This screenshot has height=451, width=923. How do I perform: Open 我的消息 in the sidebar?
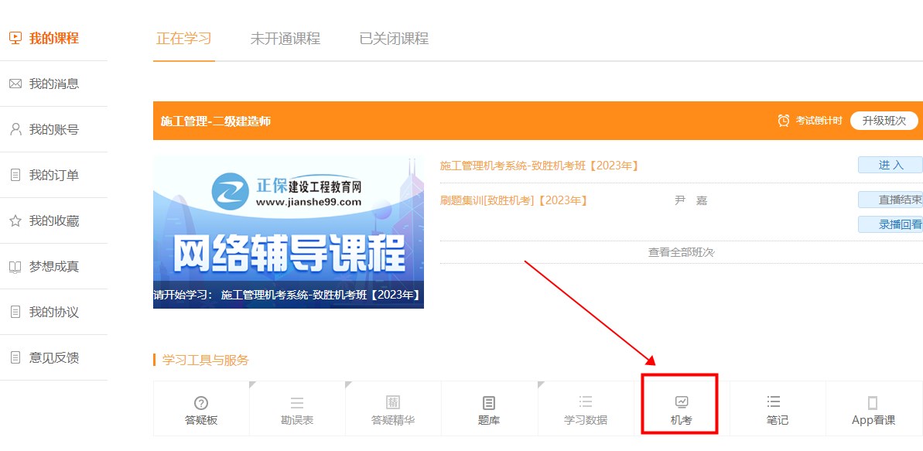coord(53,84)
